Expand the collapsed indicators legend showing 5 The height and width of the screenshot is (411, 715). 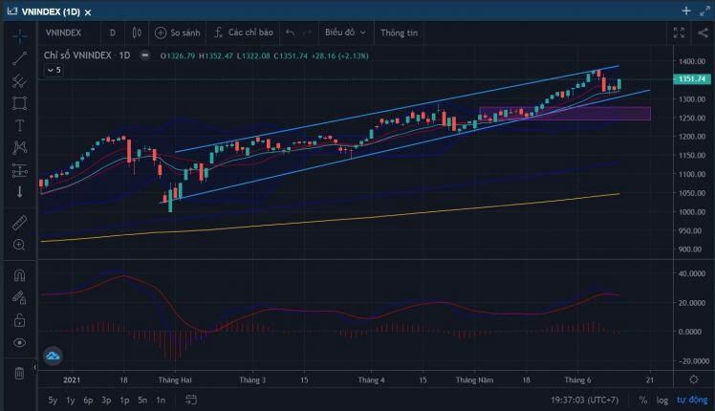coord(54,70)
